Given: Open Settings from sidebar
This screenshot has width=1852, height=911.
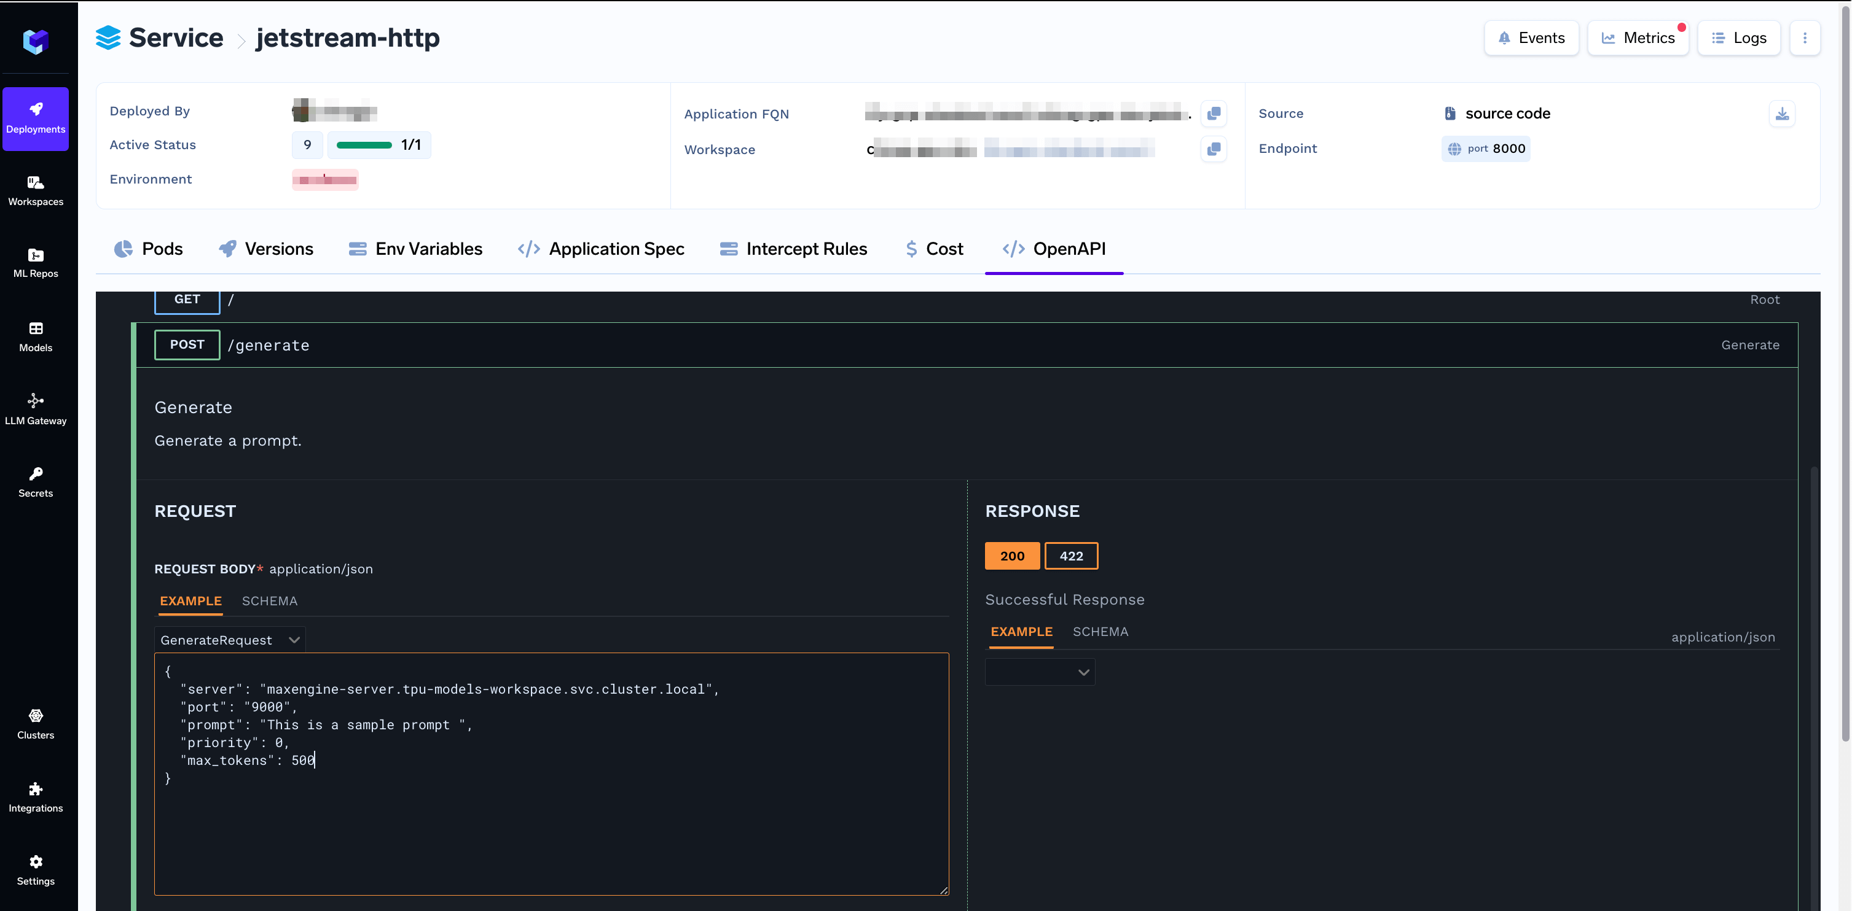Looking at the screenshot, I should coord(35,870).
